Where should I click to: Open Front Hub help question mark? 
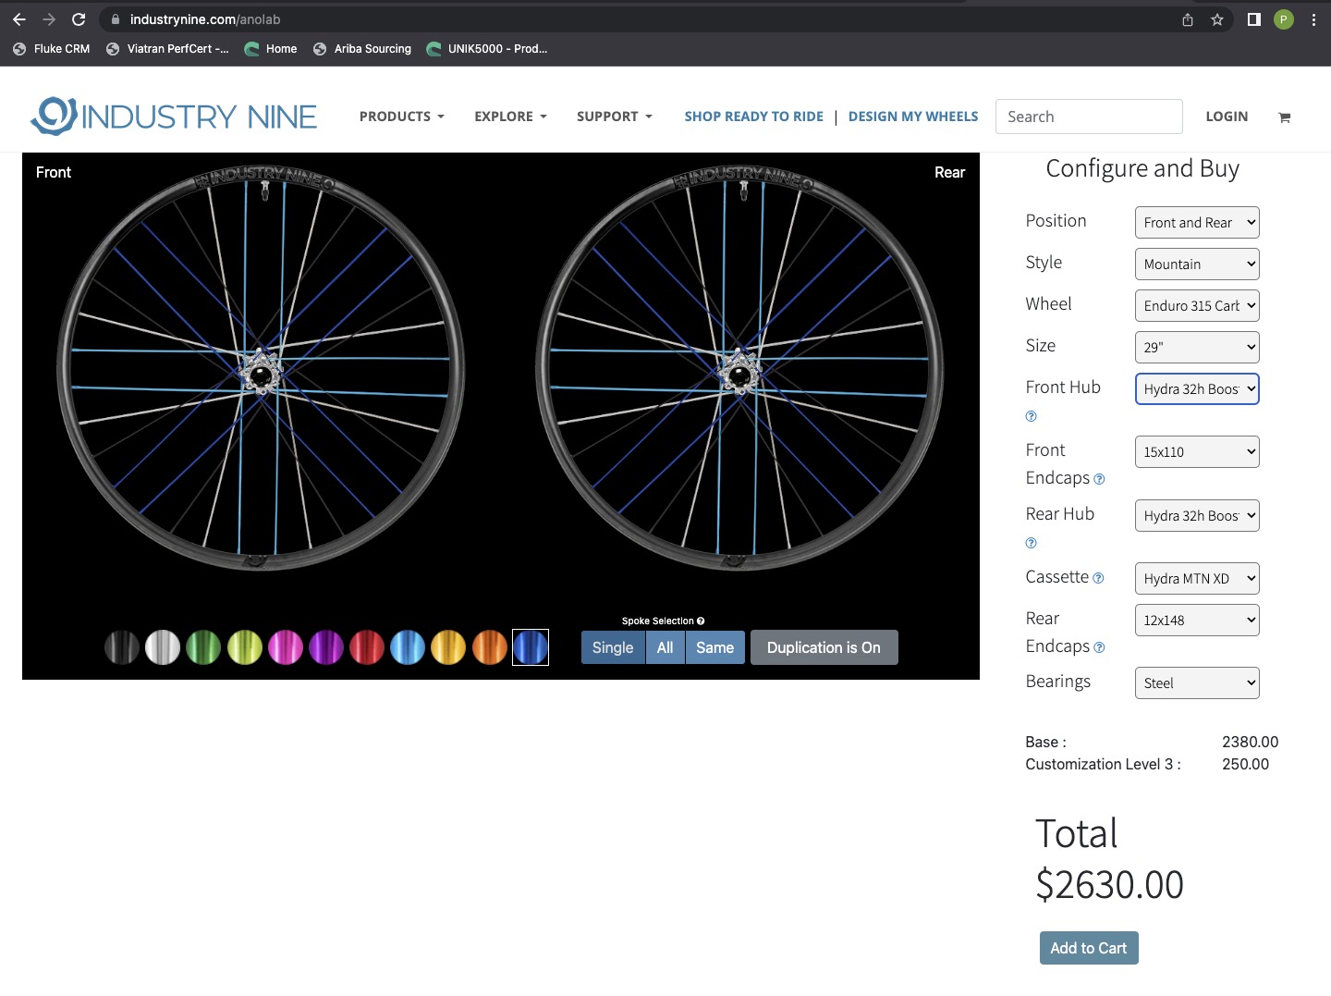pos(1032,416)
